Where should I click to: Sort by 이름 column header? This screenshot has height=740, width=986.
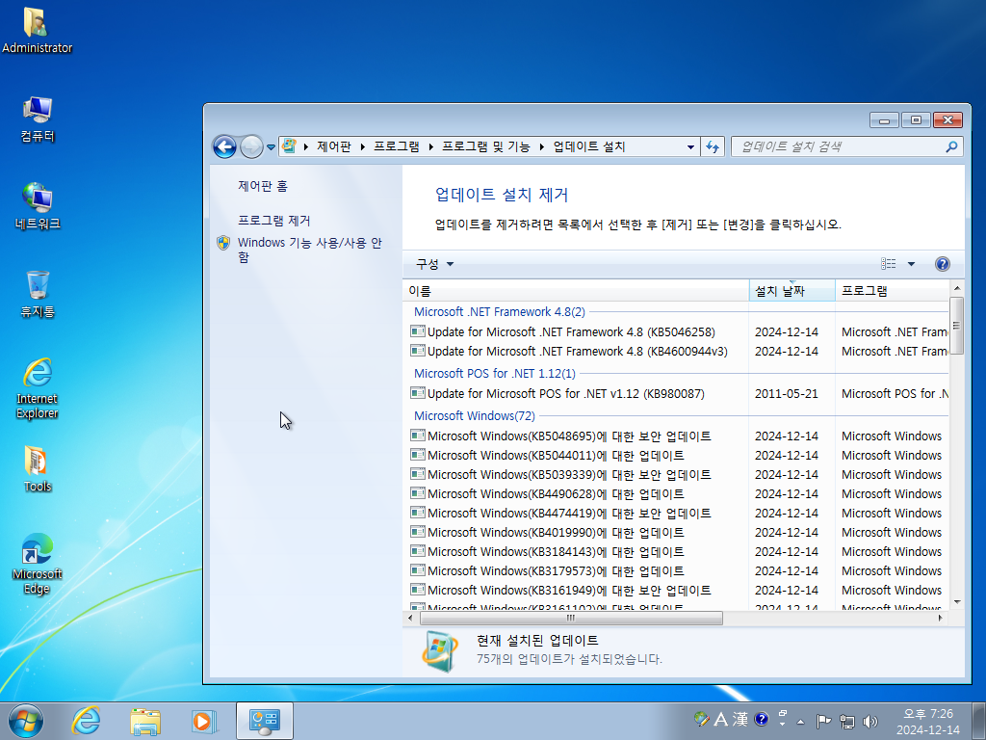[x=576, y=291]
